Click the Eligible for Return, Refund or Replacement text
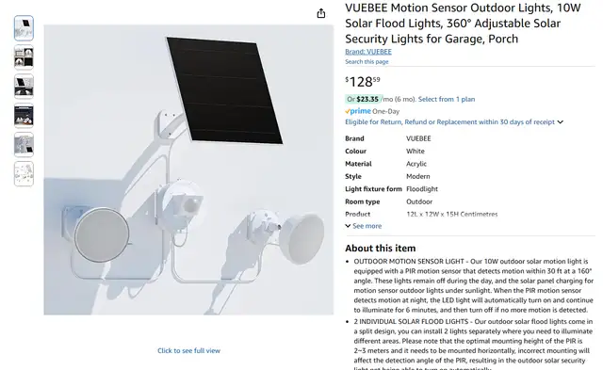This screenshot has width=603, height=370. point(450,121)
